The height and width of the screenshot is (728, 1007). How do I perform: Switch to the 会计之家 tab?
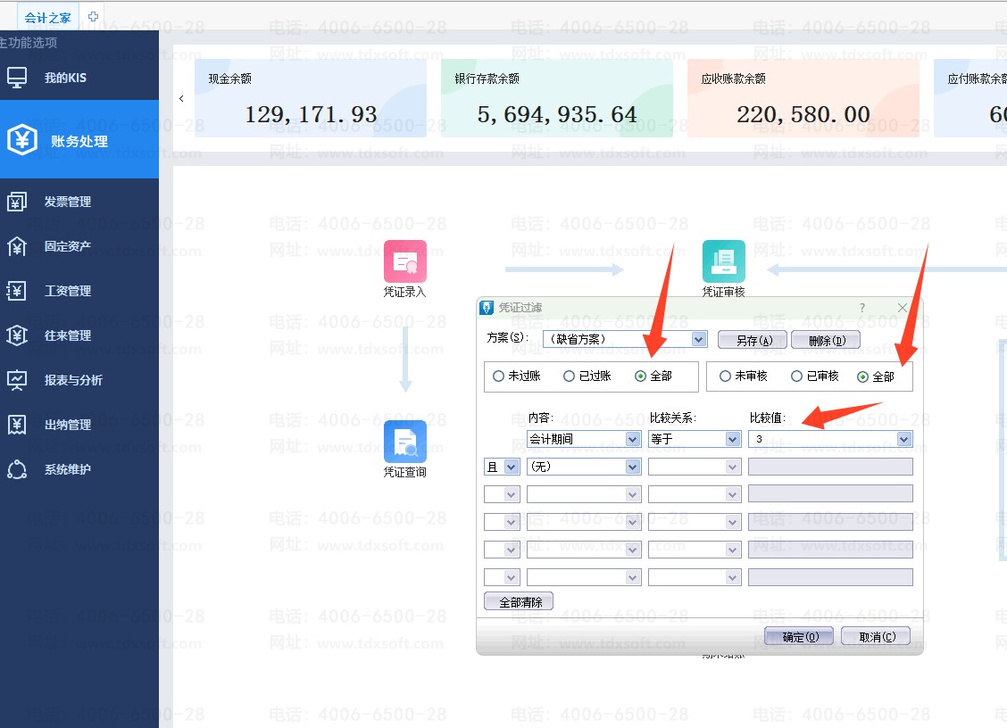click(x=48, y=17)
